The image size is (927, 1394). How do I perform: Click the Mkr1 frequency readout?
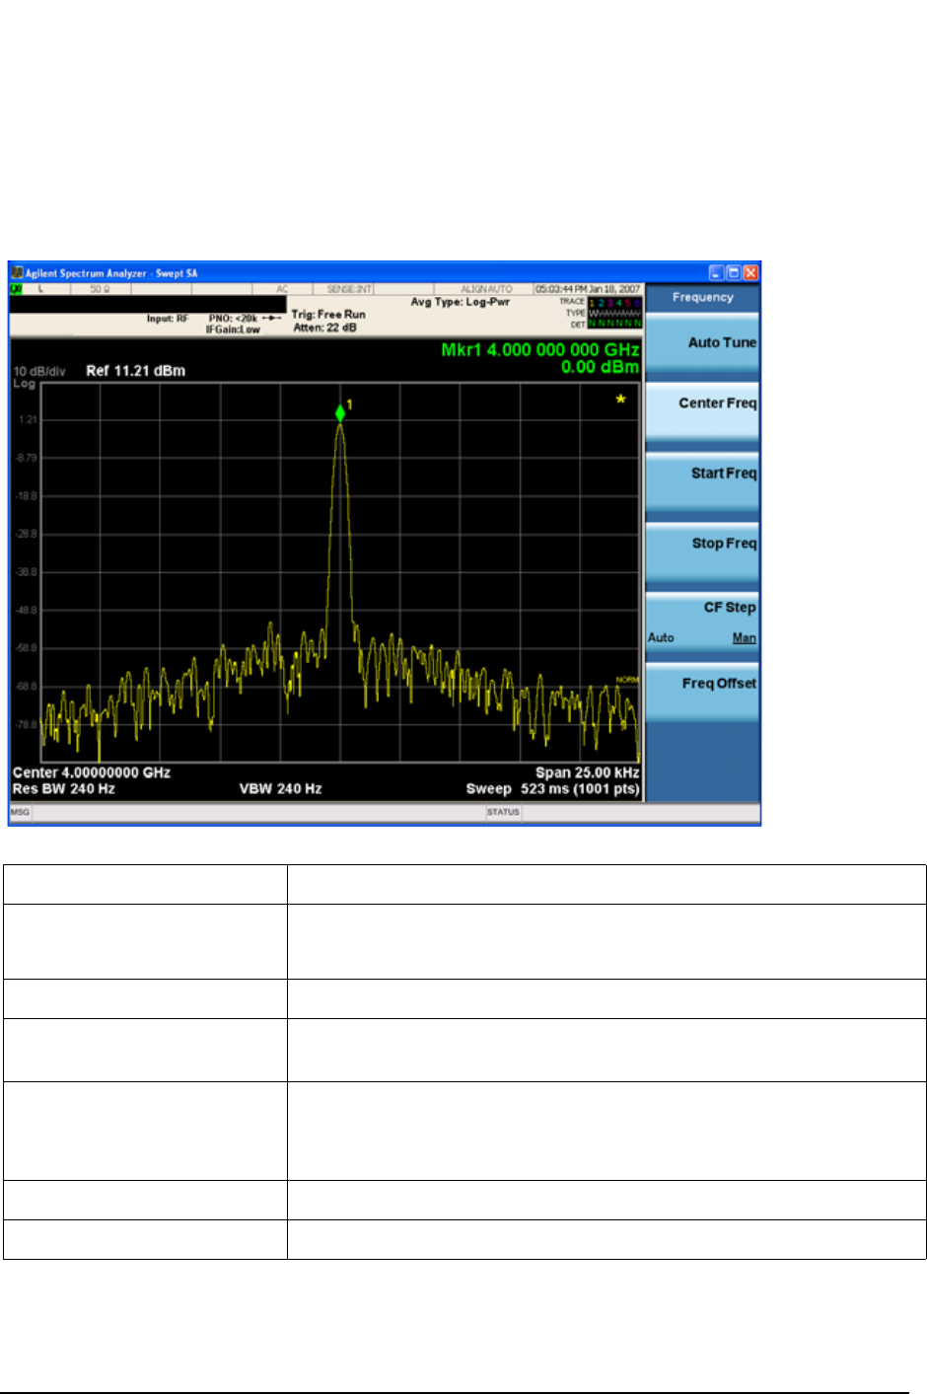(539, 350)
